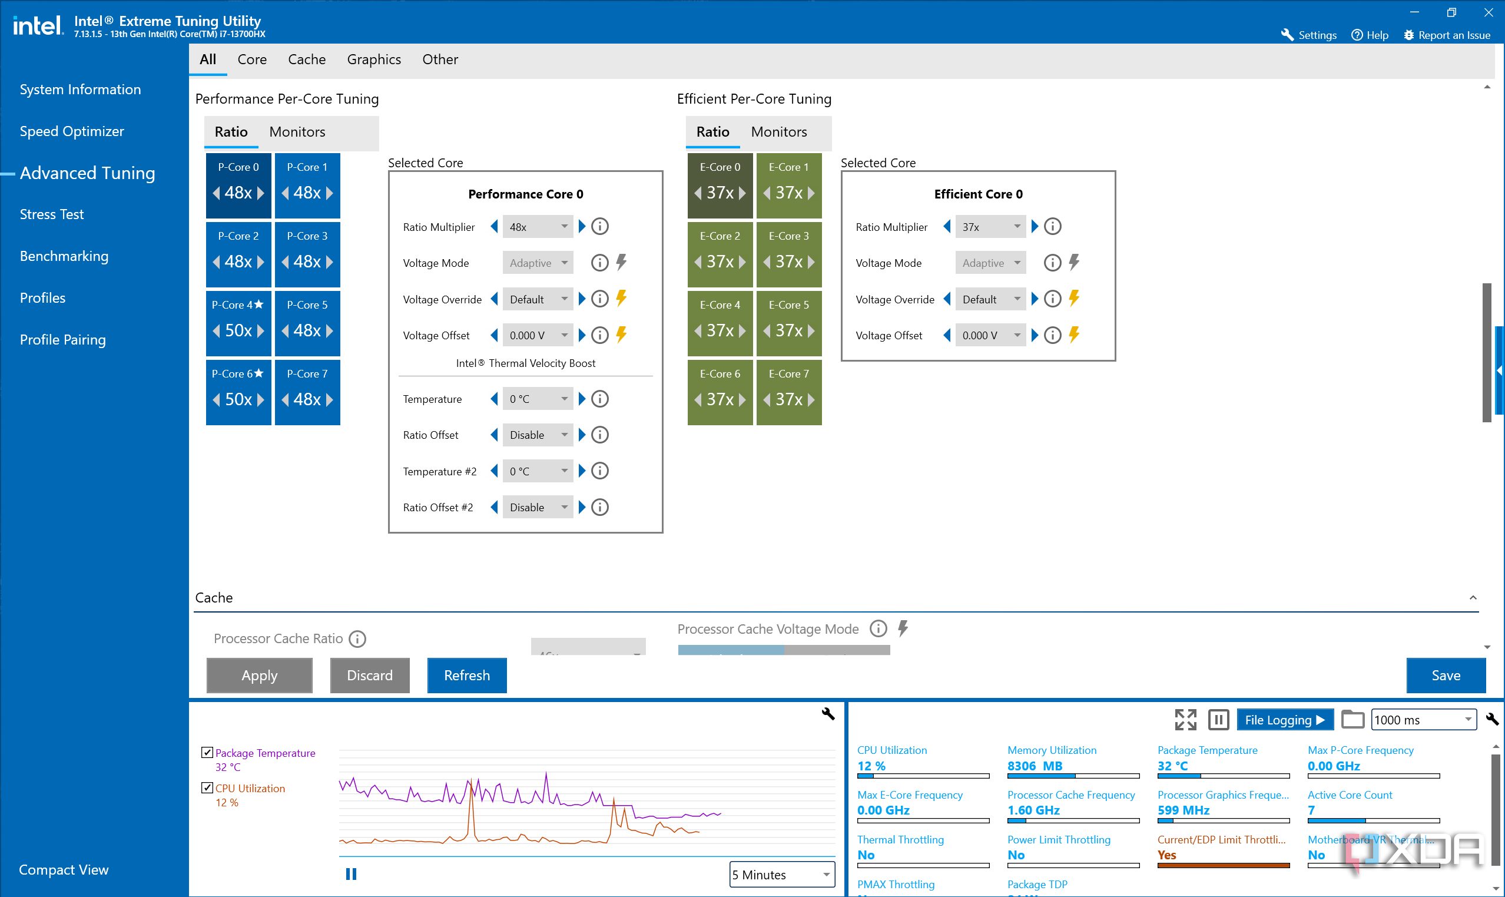This screenshot has width=1505, height=897.
Task: Click the Settings wrench icon in header
Action: coord(1287,35)
